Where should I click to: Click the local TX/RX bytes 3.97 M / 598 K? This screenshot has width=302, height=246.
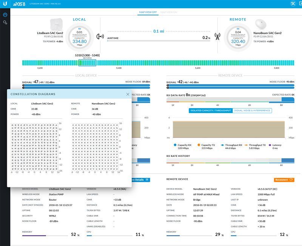click(121, 210)
